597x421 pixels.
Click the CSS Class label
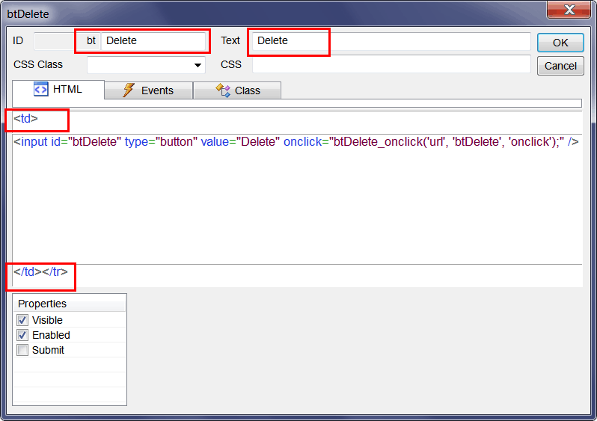pos(38,65)
